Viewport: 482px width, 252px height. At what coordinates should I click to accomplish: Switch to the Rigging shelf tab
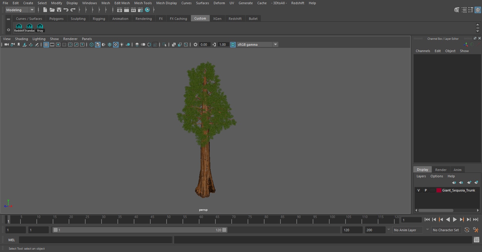coord(99,19)
